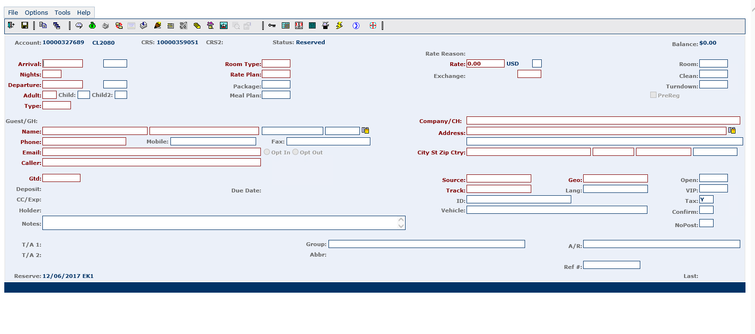The height and width of the screenshot is (334, 755).
Task: Open the Help menu
Action: (x=84, y=13)
